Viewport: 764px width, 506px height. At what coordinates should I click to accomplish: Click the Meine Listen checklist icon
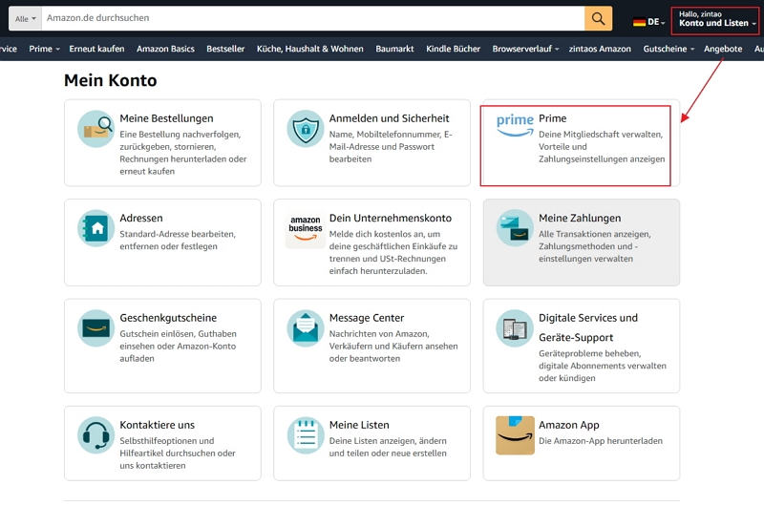click(306, 435)
